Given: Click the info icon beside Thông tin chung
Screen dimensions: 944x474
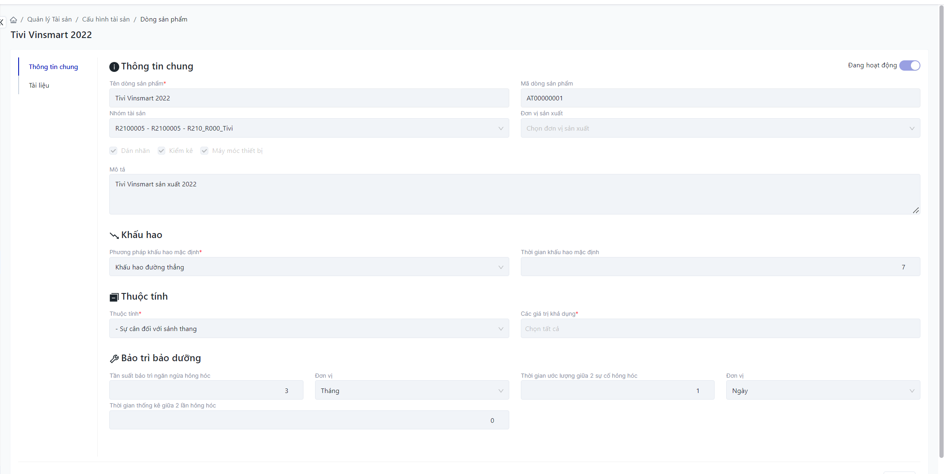Looking at the screenshot, I should (x=114, y=67).
